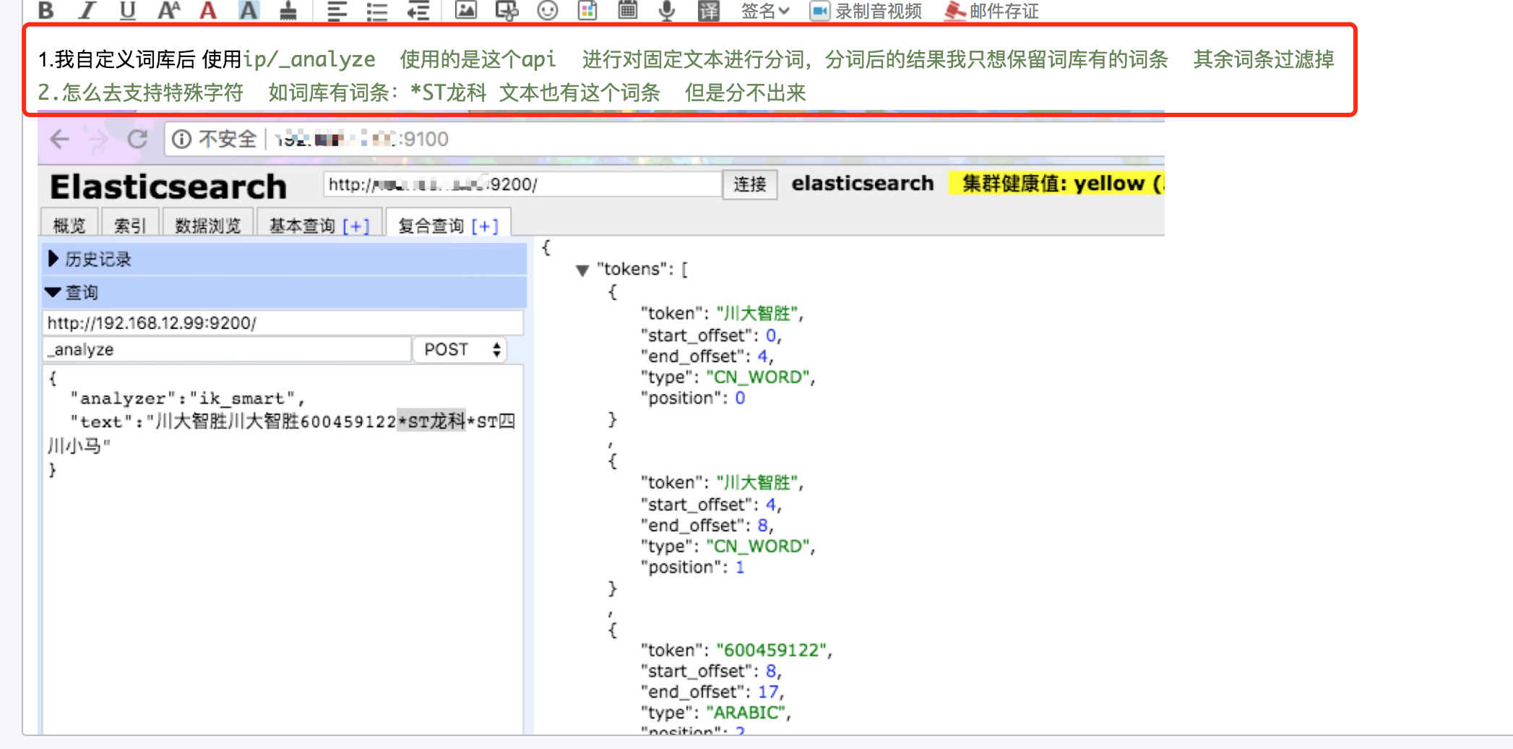Click inside the JSON request body editor
Image resolution: width=1513 pixels, height=749 pixels.
coord(283,549)
